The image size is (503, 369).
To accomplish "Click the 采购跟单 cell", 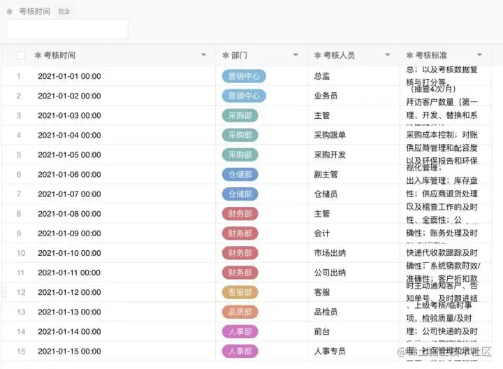I will [x=330, y=135].
